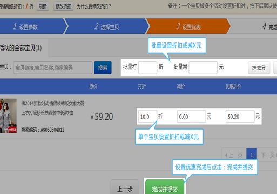Focus the 宝贝 search input field
Screen dimensions: 277x194
[53, 68]
